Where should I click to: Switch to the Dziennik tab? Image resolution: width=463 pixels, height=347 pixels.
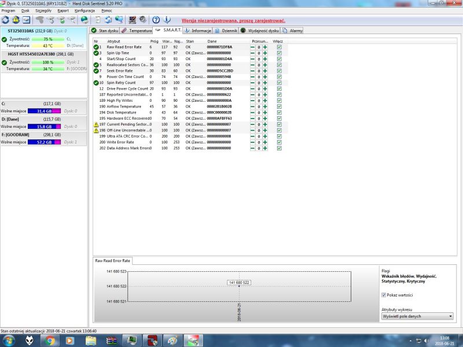(x=226, y=31)
